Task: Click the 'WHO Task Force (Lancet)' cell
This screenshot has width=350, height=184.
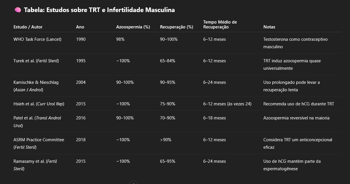Action: point(37,39)
